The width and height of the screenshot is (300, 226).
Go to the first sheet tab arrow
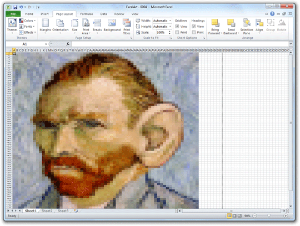[8, 210]
